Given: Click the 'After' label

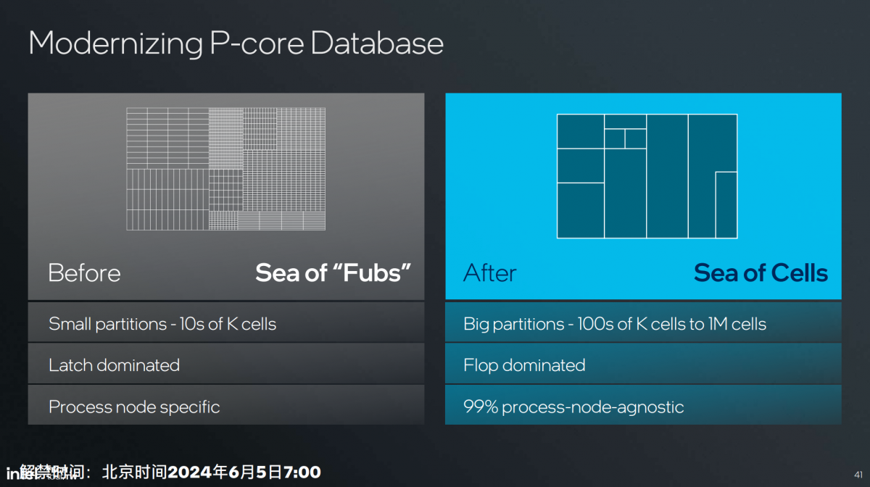Looking at the screenshot, I should [x=490, y=273].
